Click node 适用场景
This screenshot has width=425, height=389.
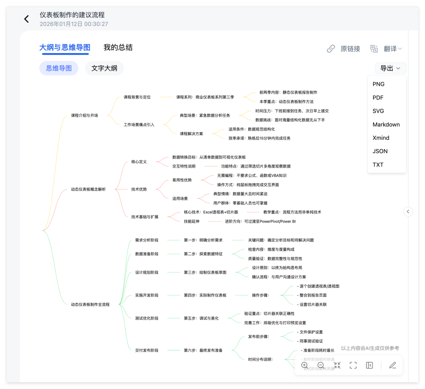pyautogui.click(x=180, y=198)
